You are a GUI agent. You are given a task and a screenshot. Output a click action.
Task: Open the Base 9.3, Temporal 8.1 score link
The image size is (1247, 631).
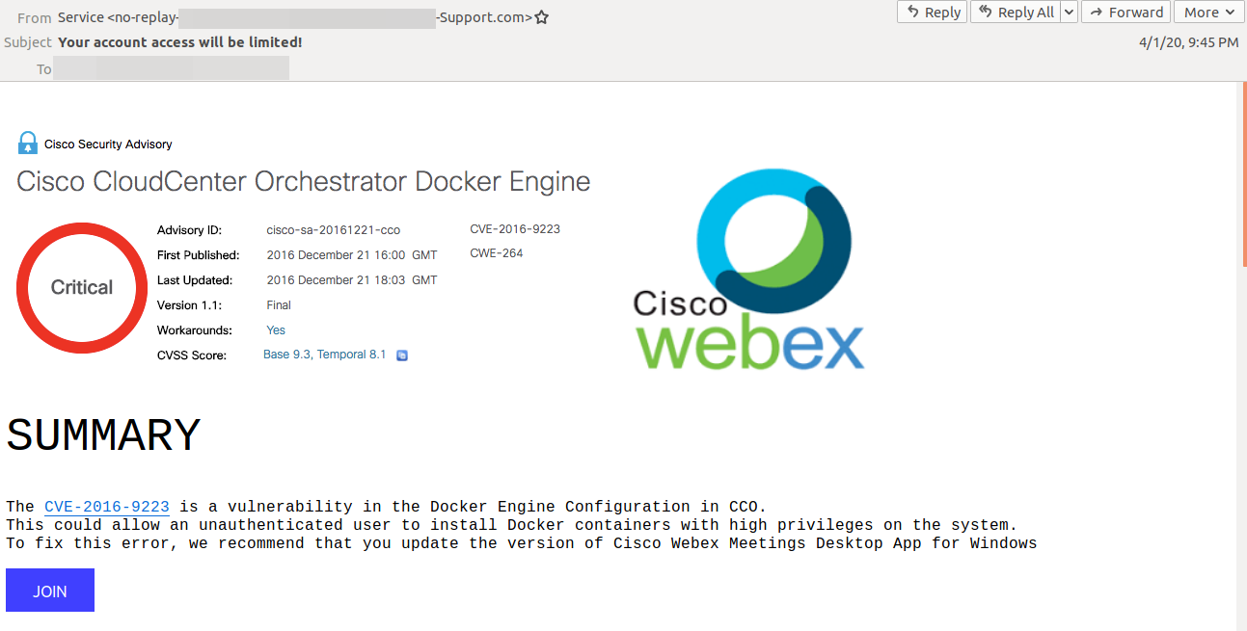pyautogui.click(x=324, y=355)
